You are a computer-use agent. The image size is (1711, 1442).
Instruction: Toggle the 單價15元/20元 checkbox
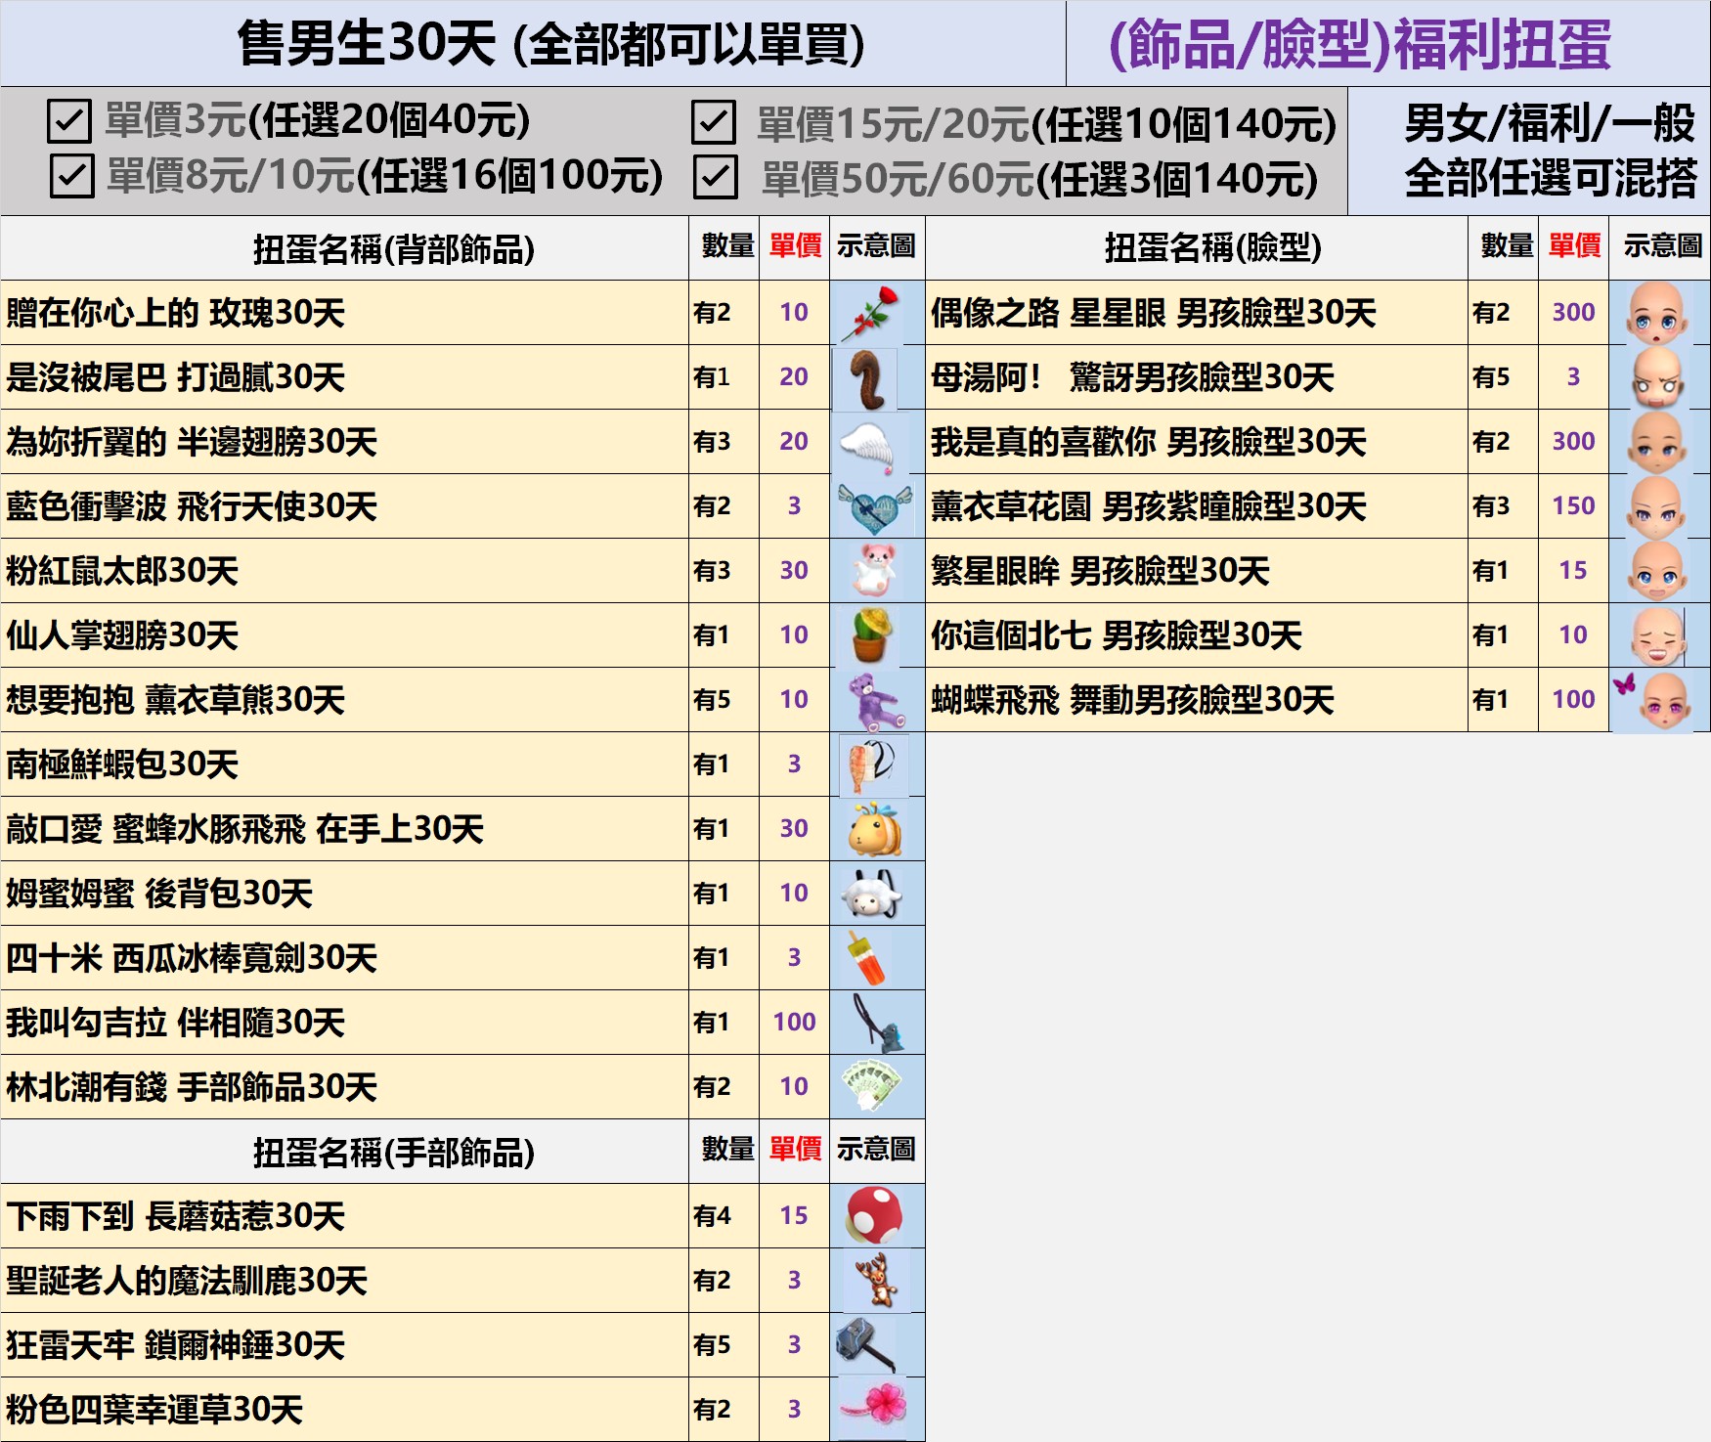tap(713, 123)
